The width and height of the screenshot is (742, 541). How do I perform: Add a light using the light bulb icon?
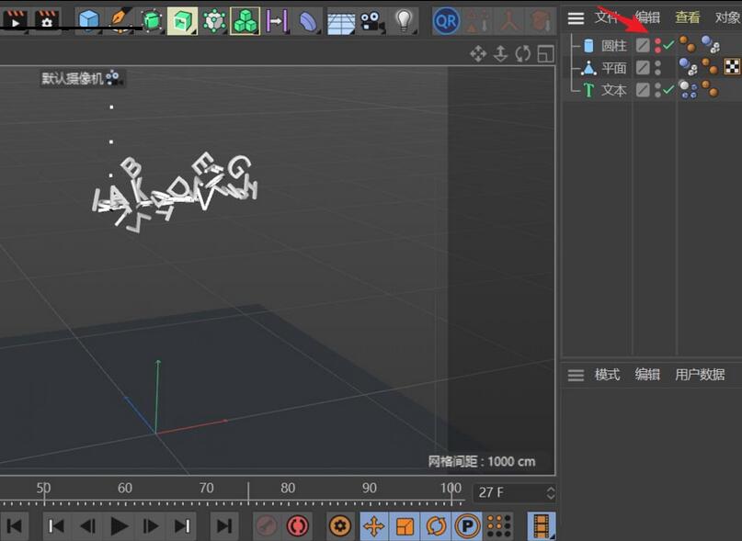pyautogui.click(x=403, y=18)
